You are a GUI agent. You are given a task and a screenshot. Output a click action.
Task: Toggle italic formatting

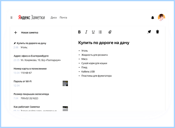tap(86, 32)
